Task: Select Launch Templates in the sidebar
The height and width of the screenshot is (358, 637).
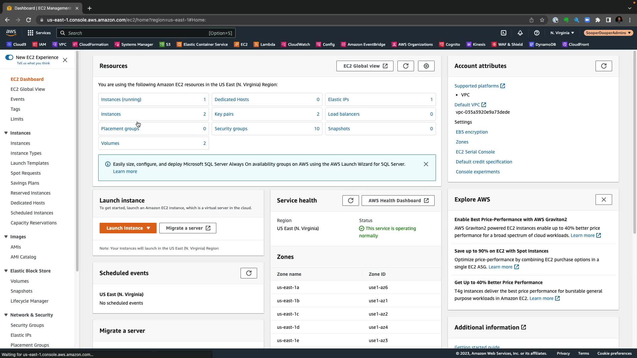Action: tap(30, 163)
